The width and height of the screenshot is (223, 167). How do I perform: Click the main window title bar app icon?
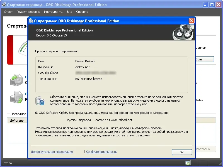pyautogui.click(x=4, y=4)
